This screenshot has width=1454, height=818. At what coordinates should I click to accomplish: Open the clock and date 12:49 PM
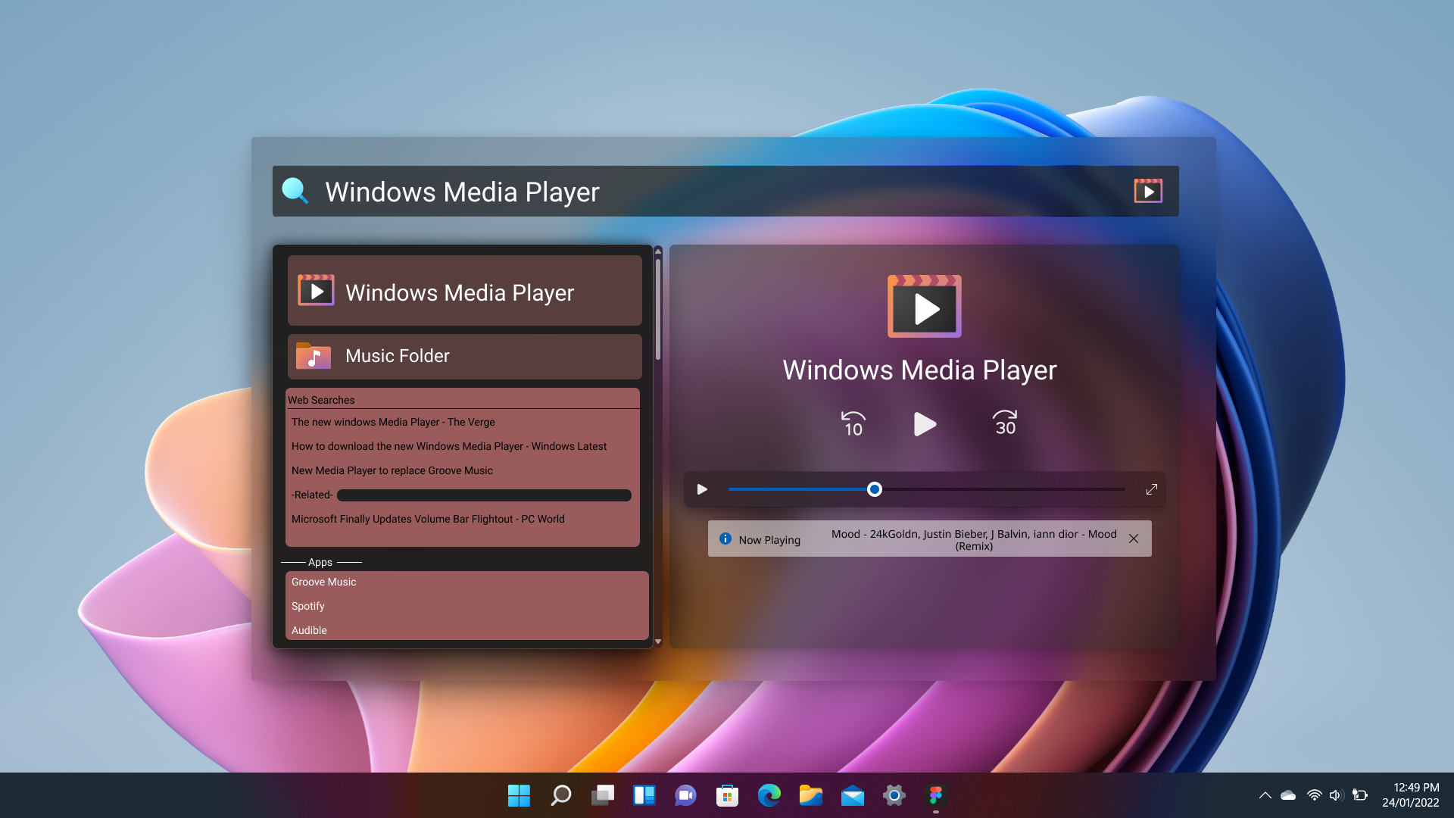[x=1411, y=795]
